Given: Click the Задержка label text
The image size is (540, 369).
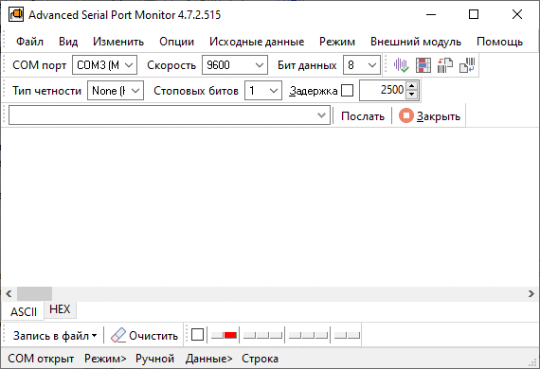Looking at the screenshot, I should point(313,91).
